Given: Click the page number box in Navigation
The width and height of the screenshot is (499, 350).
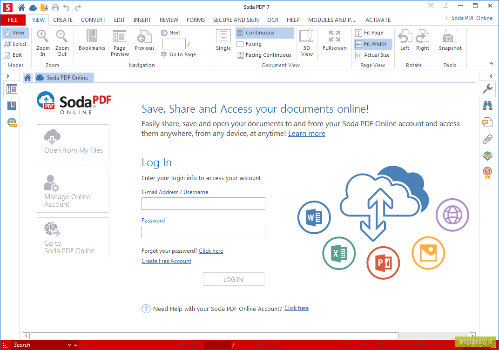Looking at the screenshot, I should [174, 44].
